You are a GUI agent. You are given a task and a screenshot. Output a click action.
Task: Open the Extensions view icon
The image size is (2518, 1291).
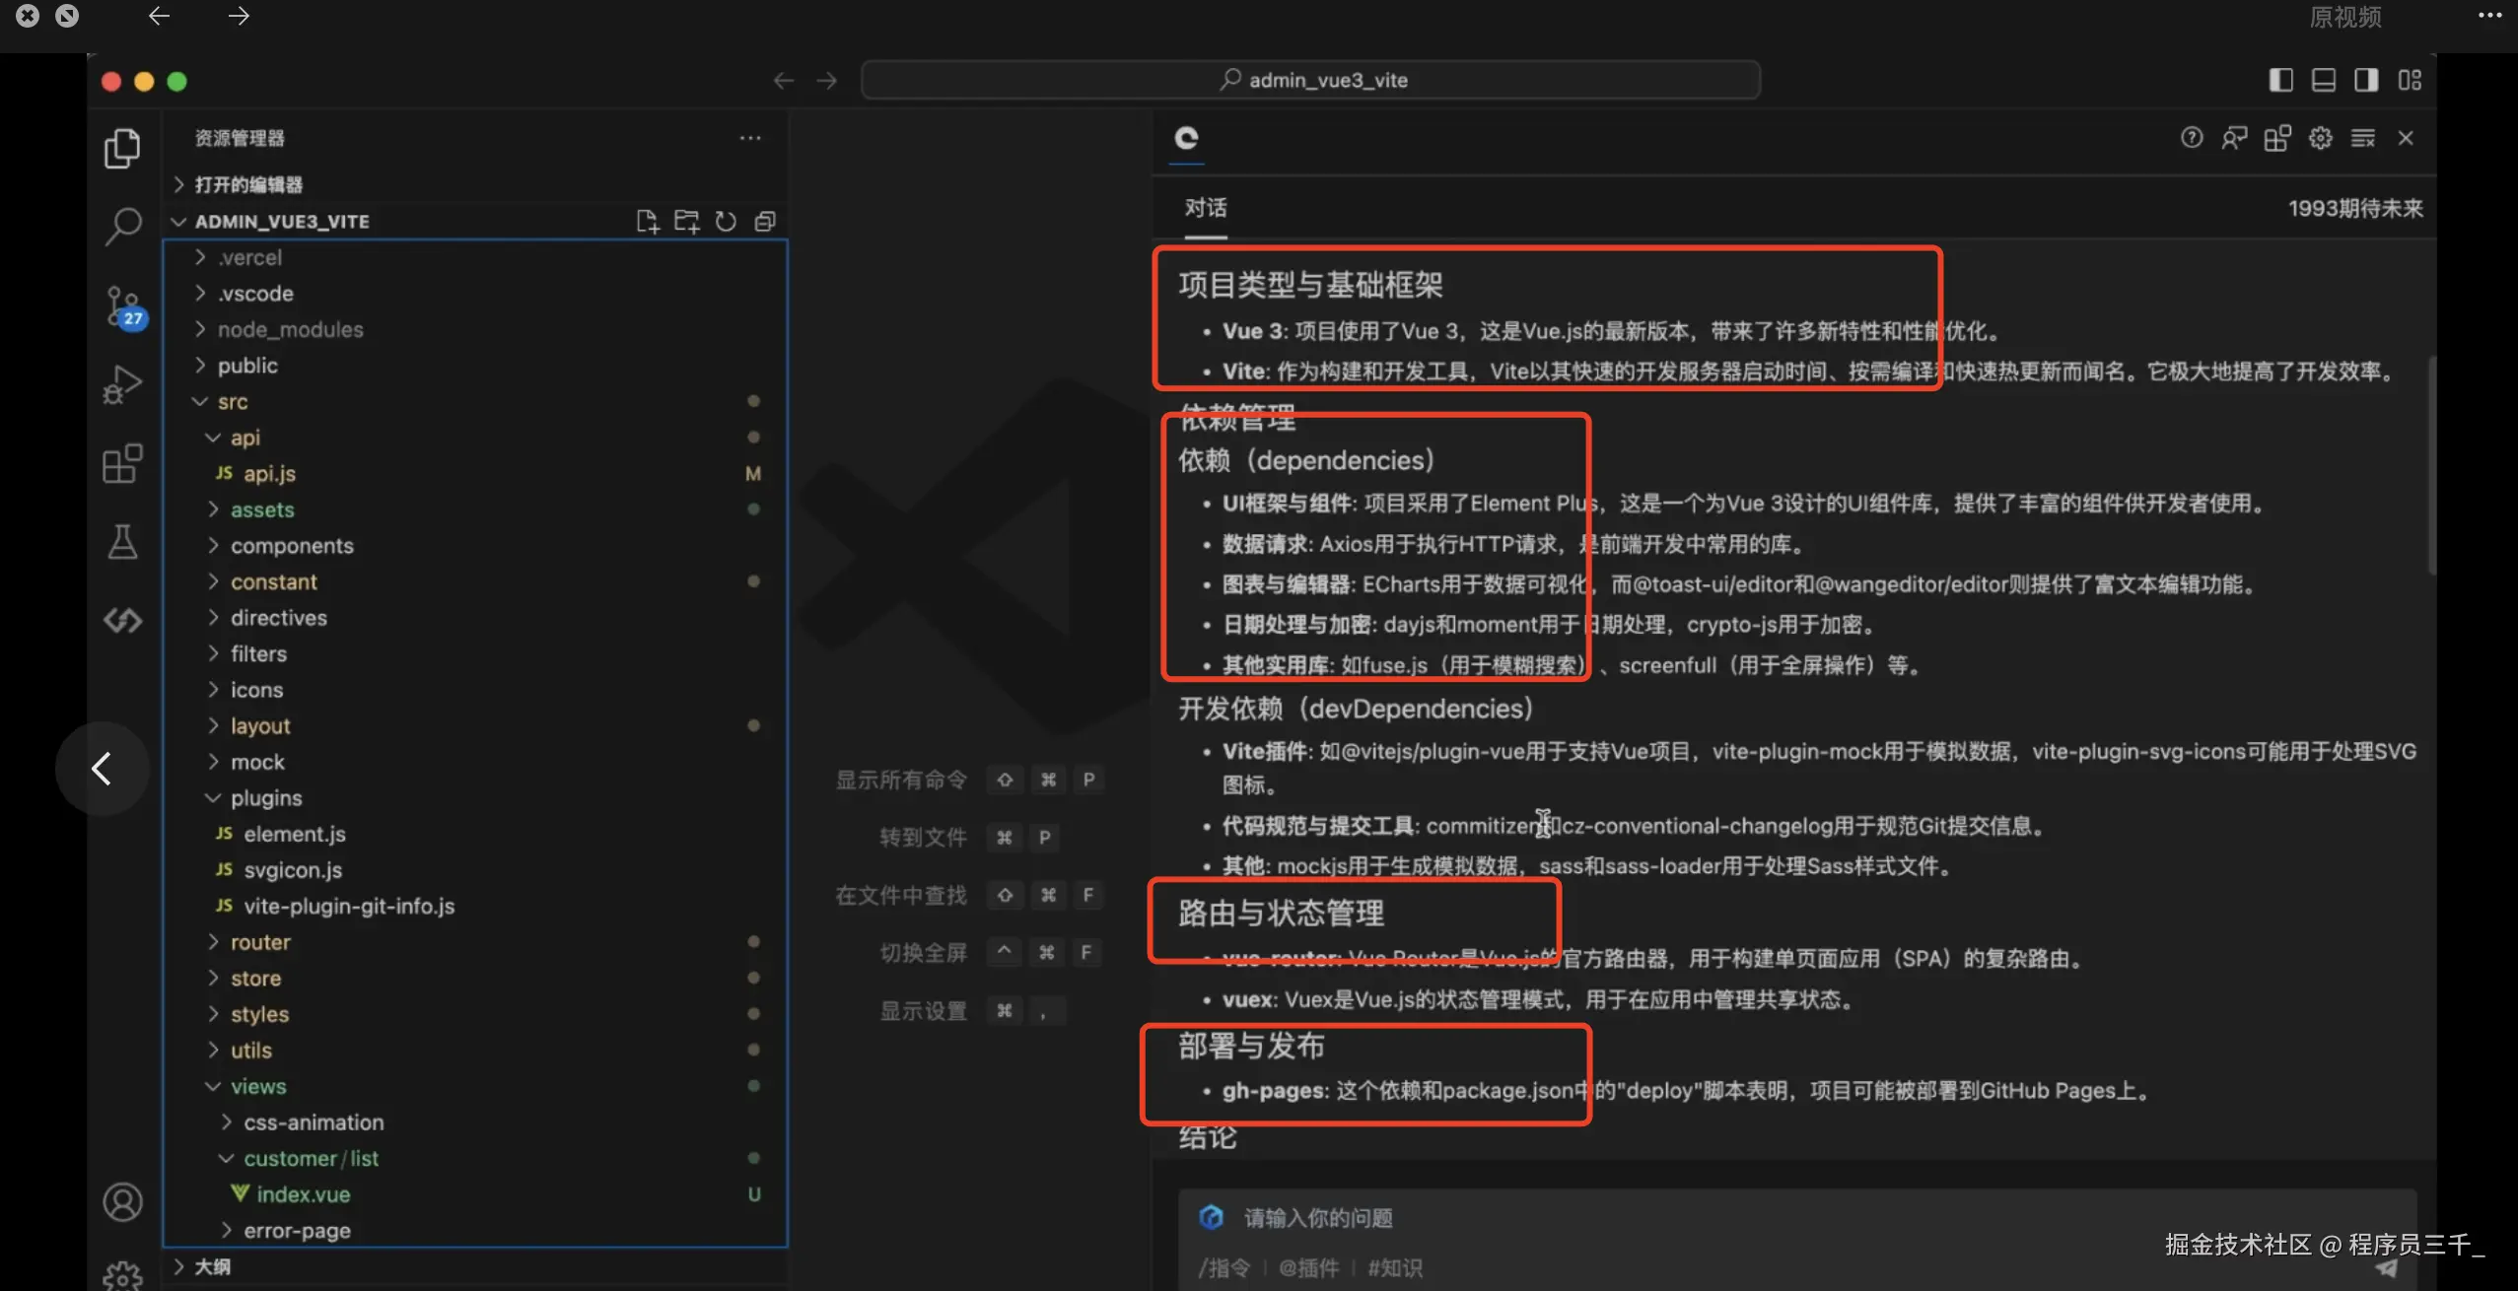click(123, 463)
